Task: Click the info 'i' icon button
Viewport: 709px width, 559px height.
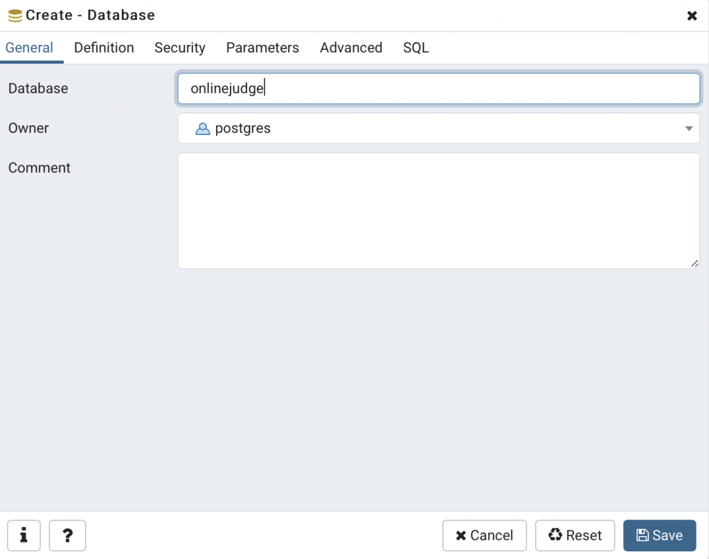Action: (24, 535)
